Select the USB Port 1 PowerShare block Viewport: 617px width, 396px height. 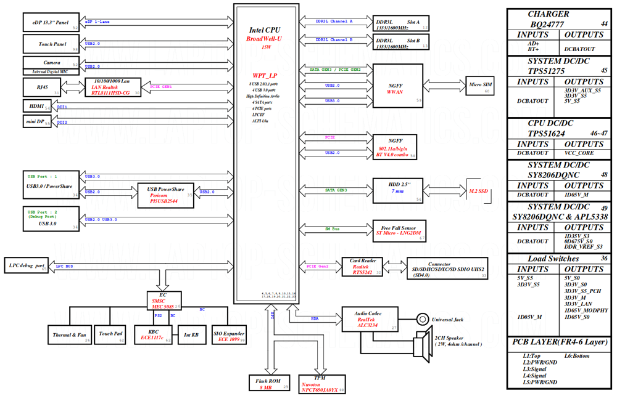tap(51, 185)
